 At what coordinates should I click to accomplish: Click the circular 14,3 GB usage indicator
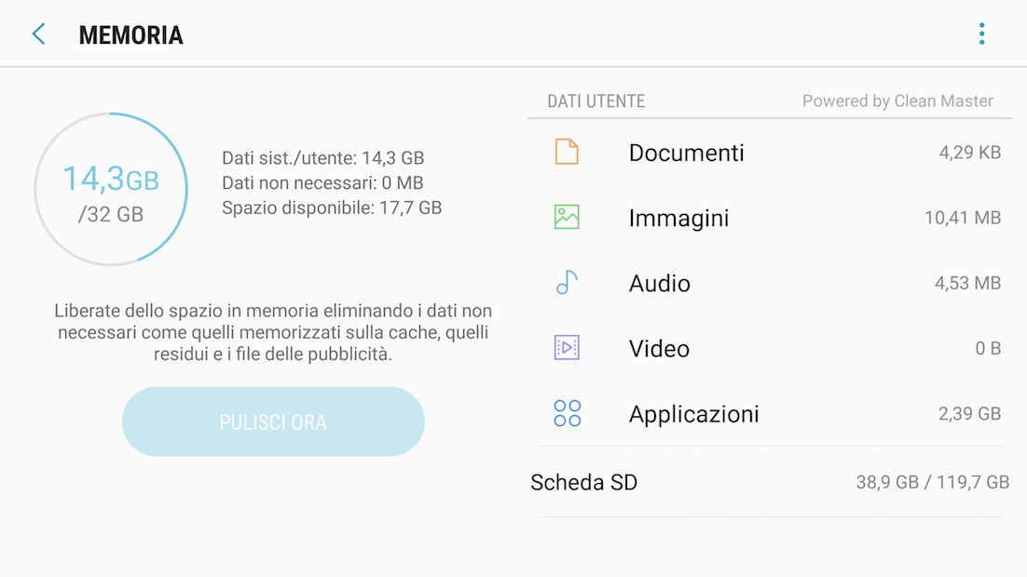click(x=111, y=190)
